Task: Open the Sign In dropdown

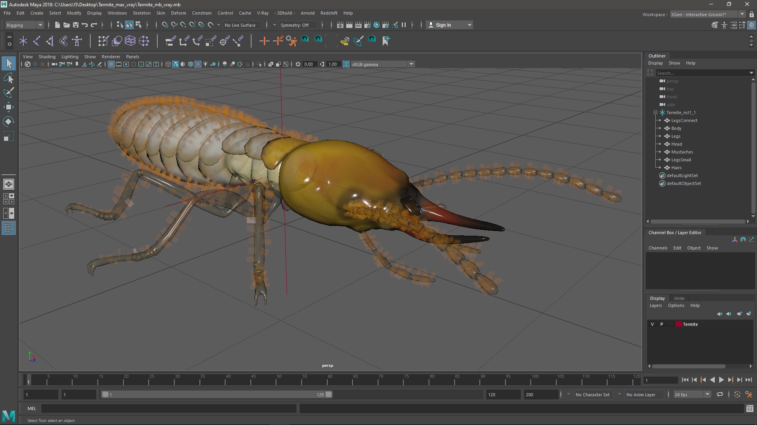Action: (x=450, y=25)
